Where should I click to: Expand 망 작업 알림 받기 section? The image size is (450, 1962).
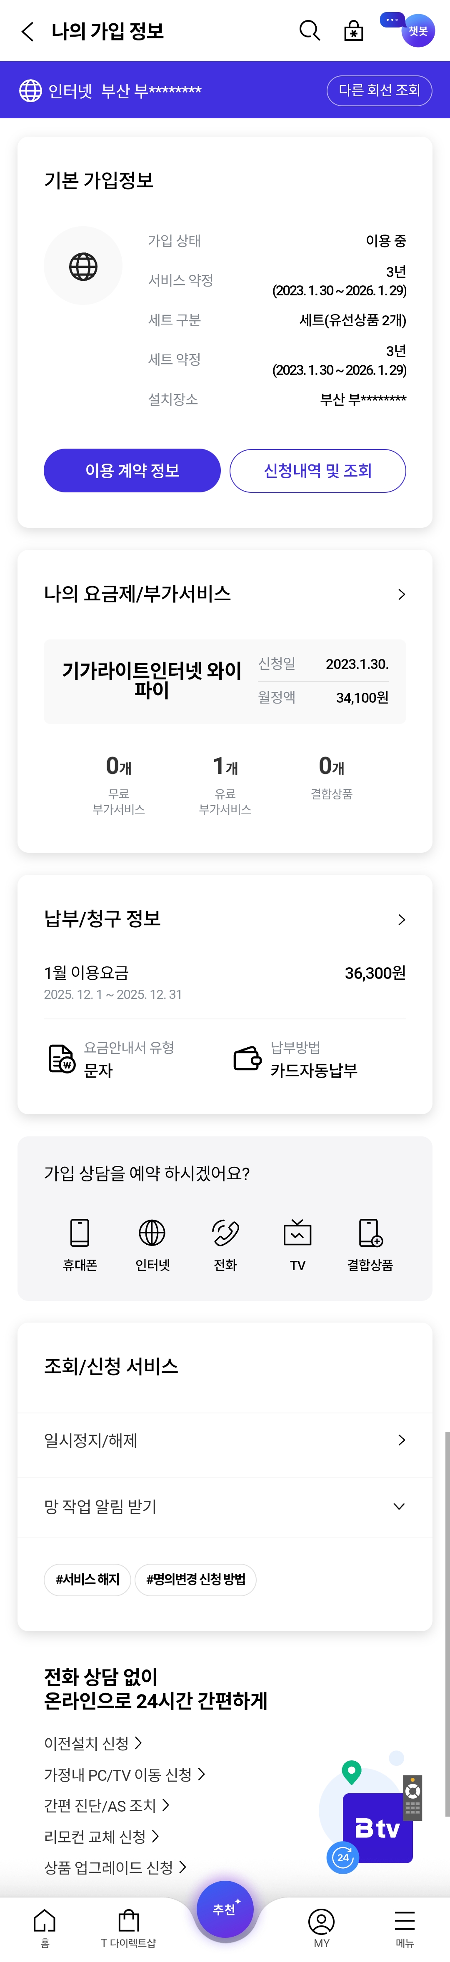click(x=399, y=1506)
